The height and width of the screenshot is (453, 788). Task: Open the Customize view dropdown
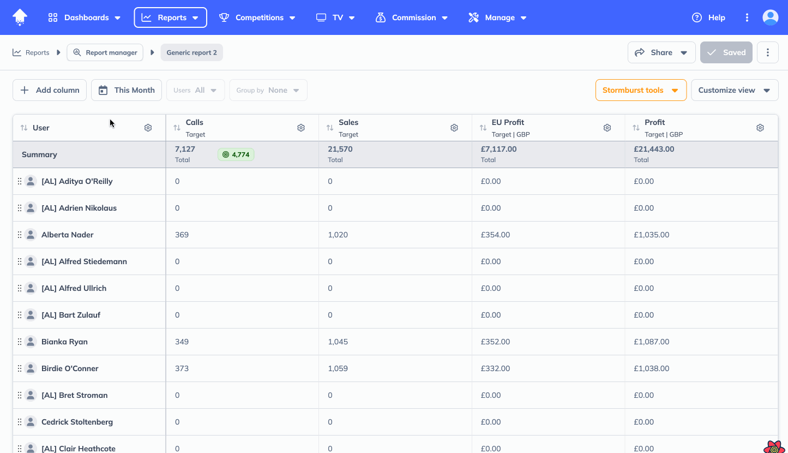[734, 90]
